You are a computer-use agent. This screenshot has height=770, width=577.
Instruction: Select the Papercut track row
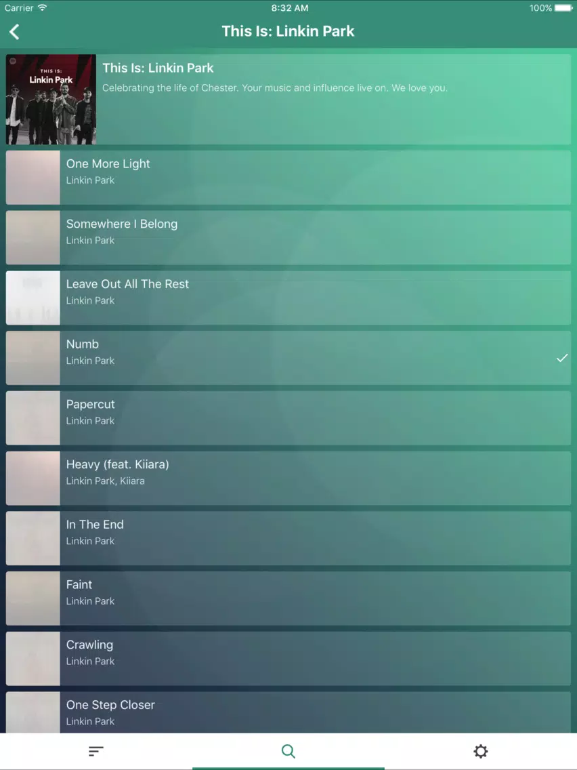point(288,418)
